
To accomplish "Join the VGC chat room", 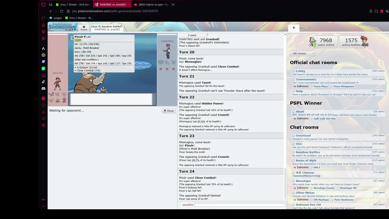I will 338,145.
